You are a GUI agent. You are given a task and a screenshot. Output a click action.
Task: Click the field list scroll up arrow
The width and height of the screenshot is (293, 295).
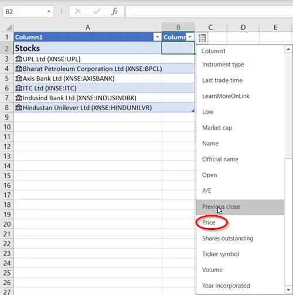click(x=288, y=49)
